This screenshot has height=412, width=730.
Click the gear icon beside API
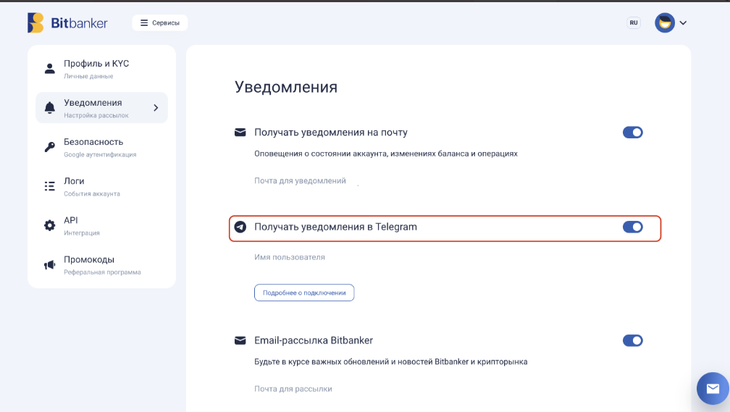[49, 225]
